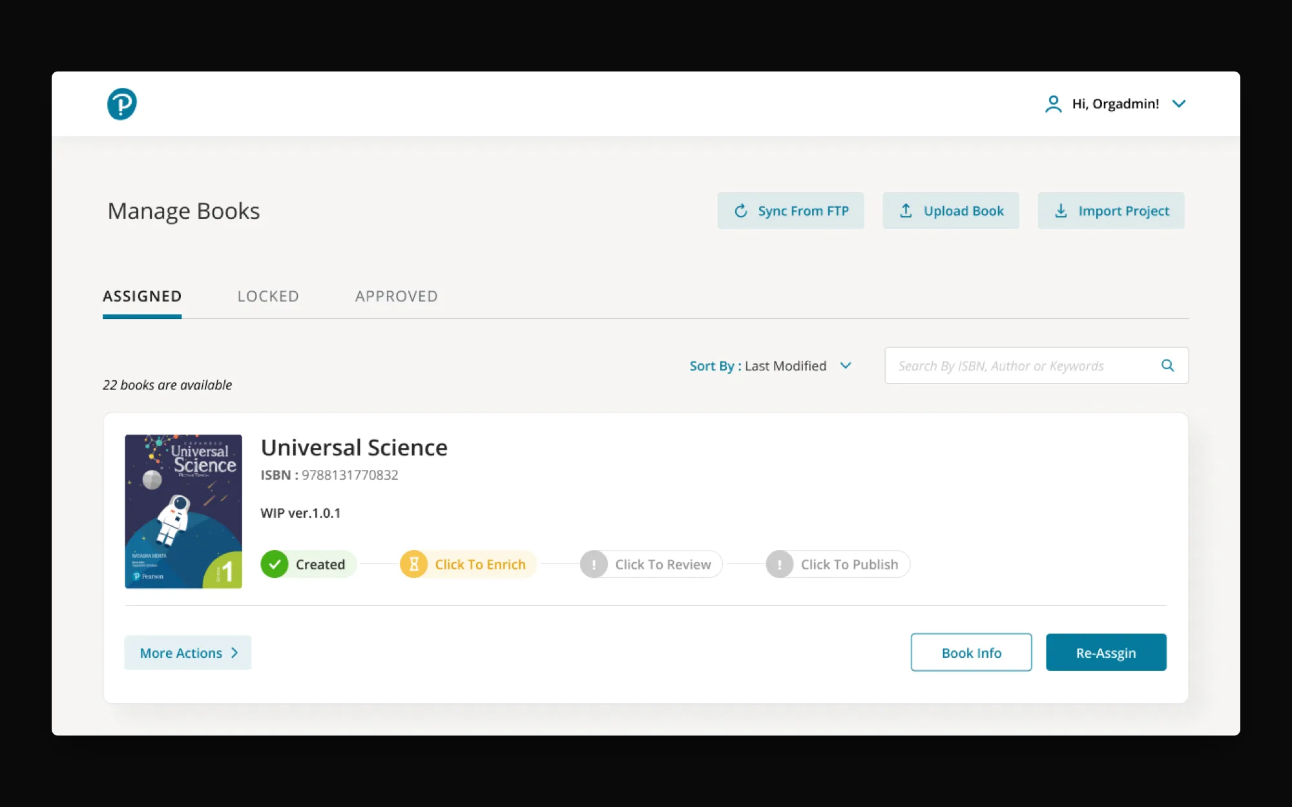Open Book Info for Universal Science
Image resolution: width=1292 pixels, height=807 pixels.
(x=971, y=652)
